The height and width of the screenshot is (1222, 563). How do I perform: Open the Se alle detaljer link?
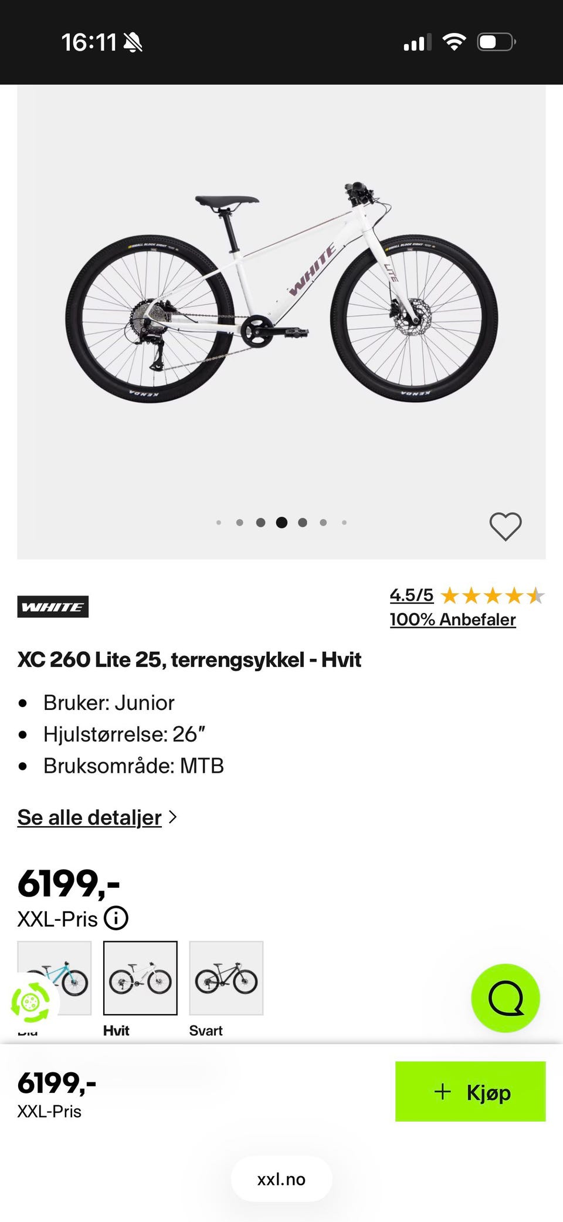(89, 817)
